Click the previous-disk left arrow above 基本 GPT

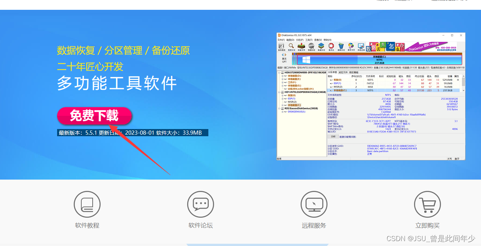pos(283,55)
